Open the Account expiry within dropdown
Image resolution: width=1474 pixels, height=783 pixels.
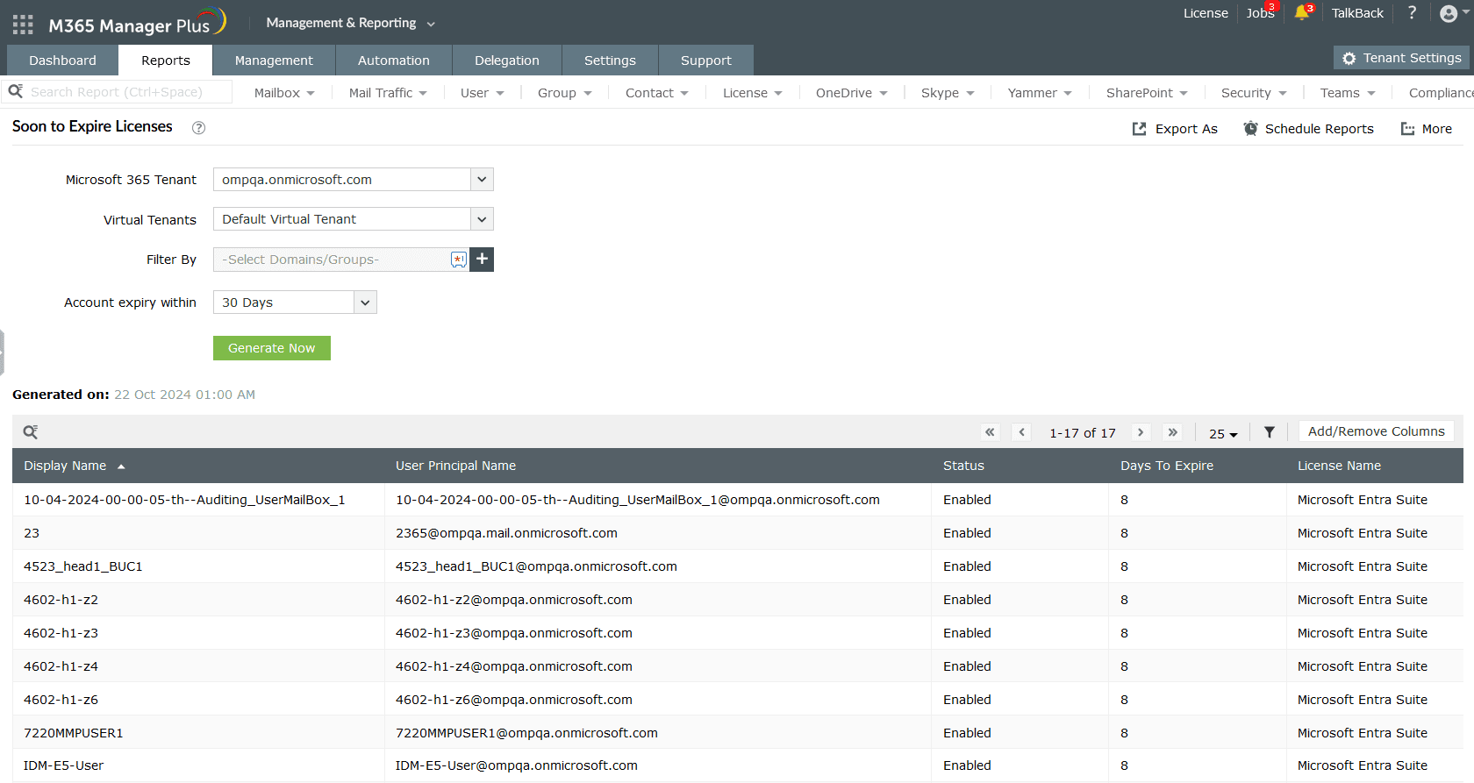coord(365,303)
